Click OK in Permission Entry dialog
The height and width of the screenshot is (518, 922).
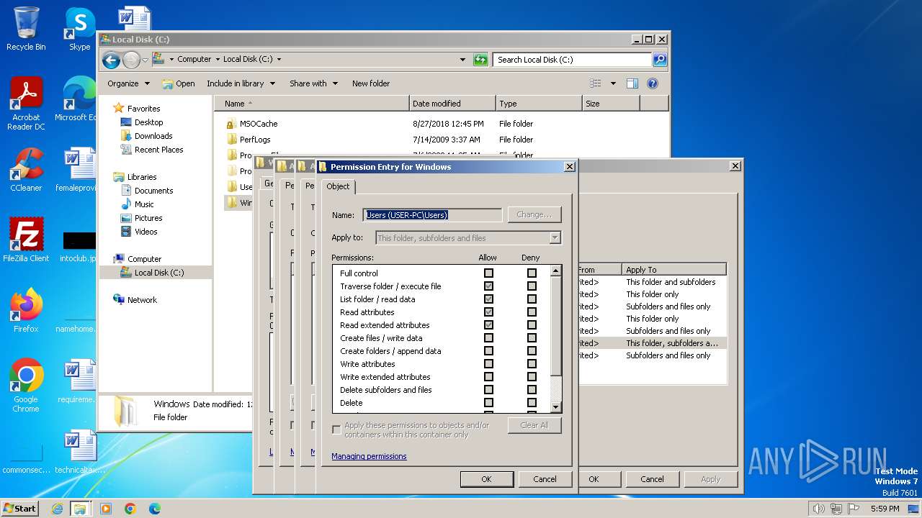(486, 479)
